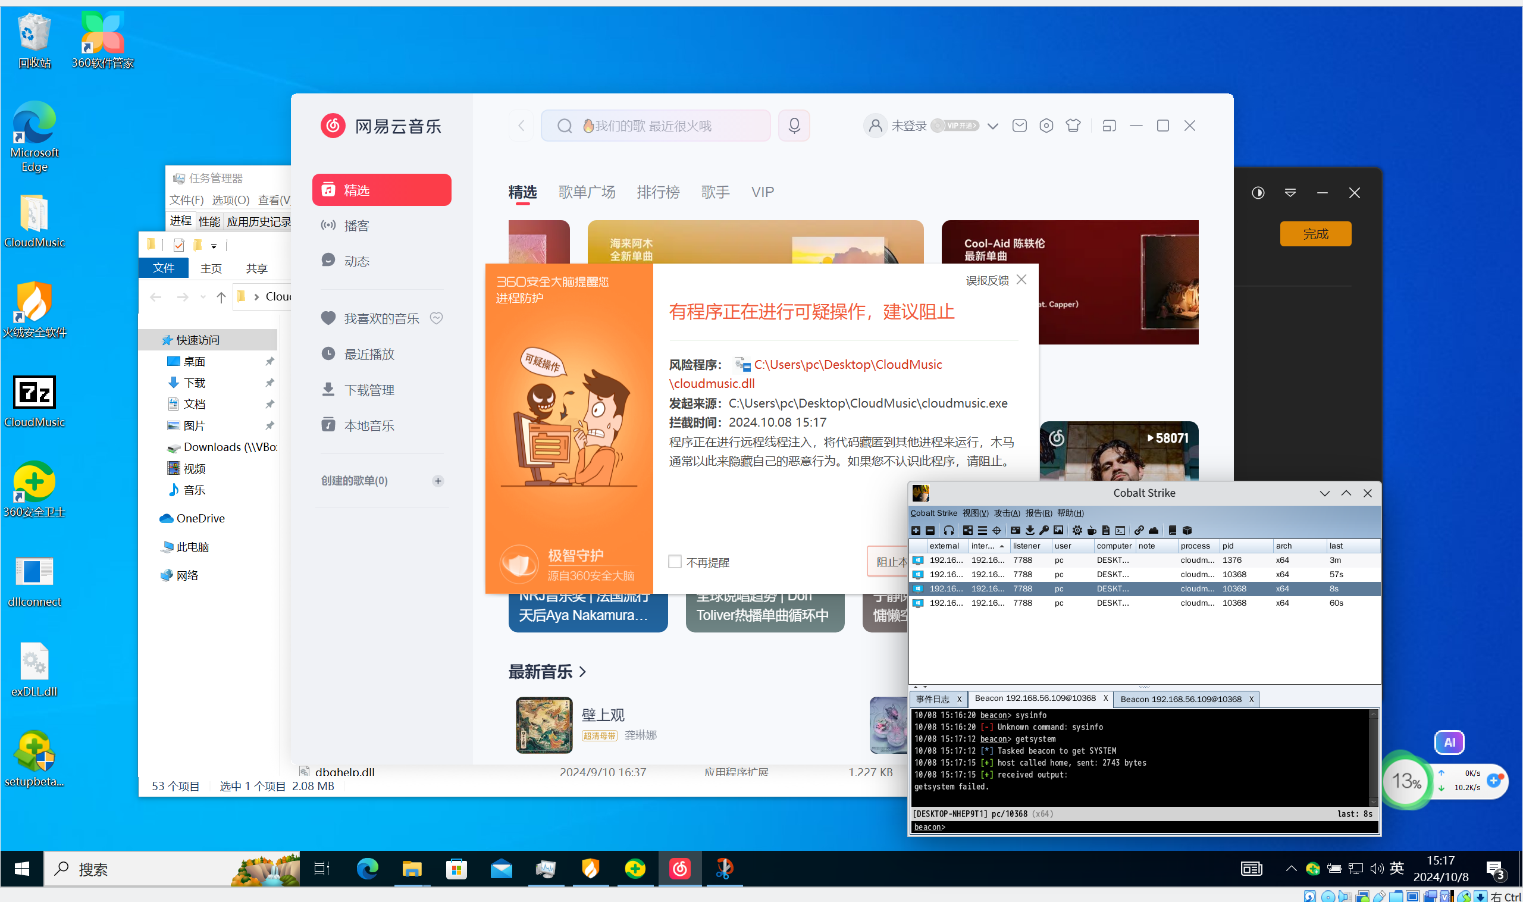Image resolution: width=1523 pixels, height=902 pixels.
Task: Open the 攻击(A) menu in Cobalt Strike
Action: (x=1007, y=513)
